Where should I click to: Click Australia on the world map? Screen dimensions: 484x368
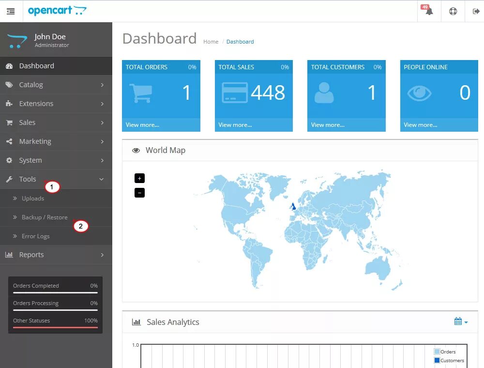pyautogui.click(x=378, y=268)
